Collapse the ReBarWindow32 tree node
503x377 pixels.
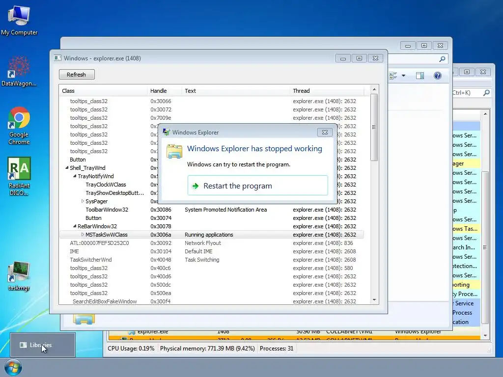coord(75,226)
